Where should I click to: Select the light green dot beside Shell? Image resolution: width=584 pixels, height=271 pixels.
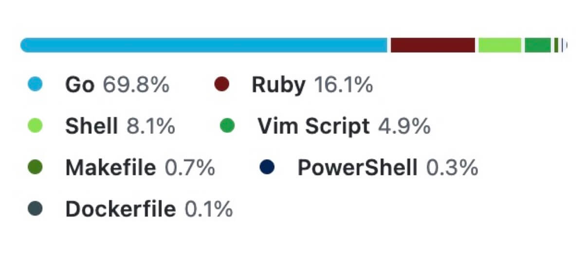tap(35, 126)
